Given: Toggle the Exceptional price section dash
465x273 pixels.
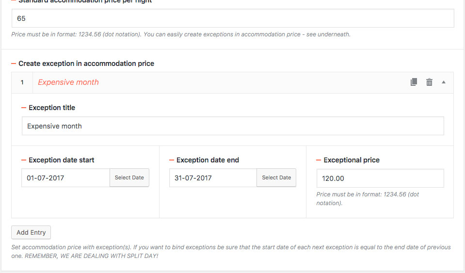Looking at the screenshot, I should 319,160.
